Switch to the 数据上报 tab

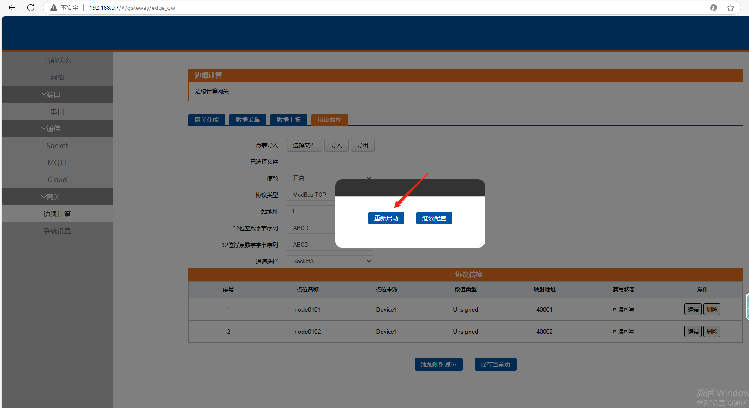point(289,120)
